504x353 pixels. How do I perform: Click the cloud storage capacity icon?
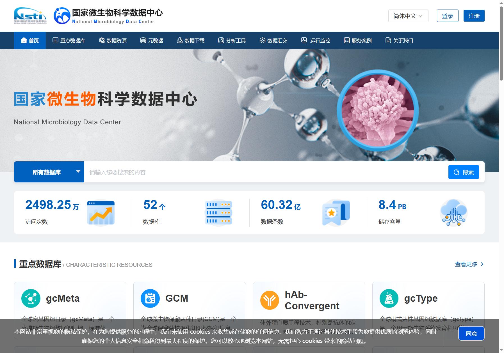tap(454, 213)
